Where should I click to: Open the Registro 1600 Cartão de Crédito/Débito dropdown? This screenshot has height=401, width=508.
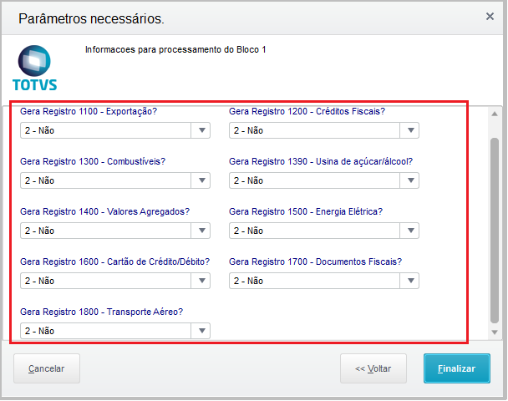201,281
